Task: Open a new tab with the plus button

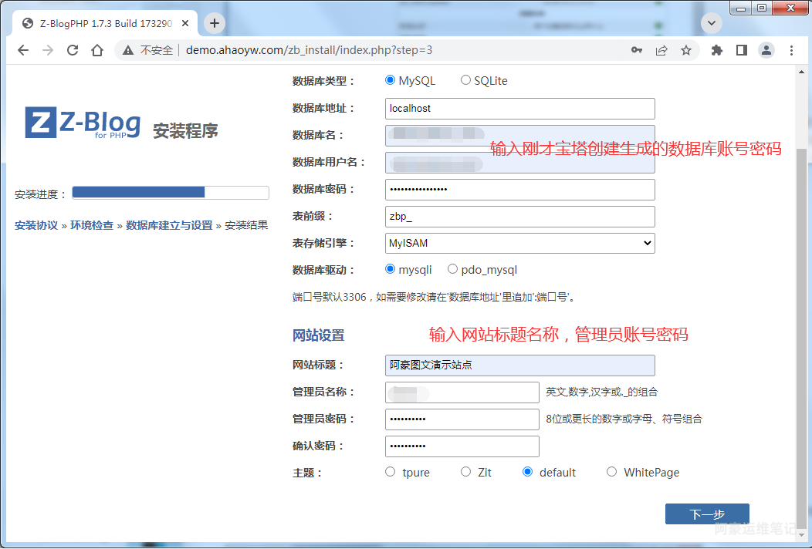Action: (x=215, y=23)
